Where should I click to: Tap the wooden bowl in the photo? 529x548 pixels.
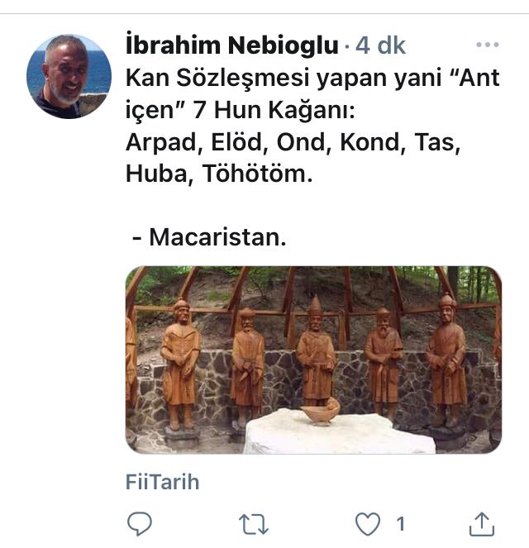point(320,411)
